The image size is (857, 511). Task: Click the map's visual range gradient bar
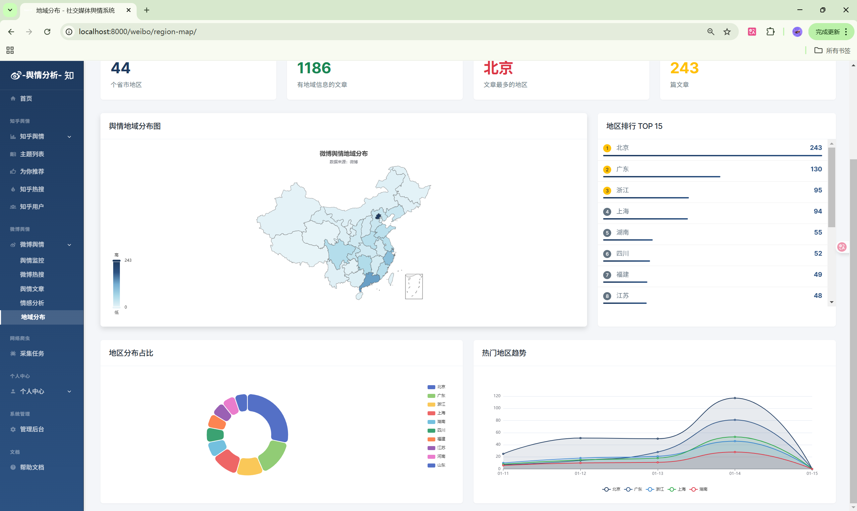click(x=117, y=283)
